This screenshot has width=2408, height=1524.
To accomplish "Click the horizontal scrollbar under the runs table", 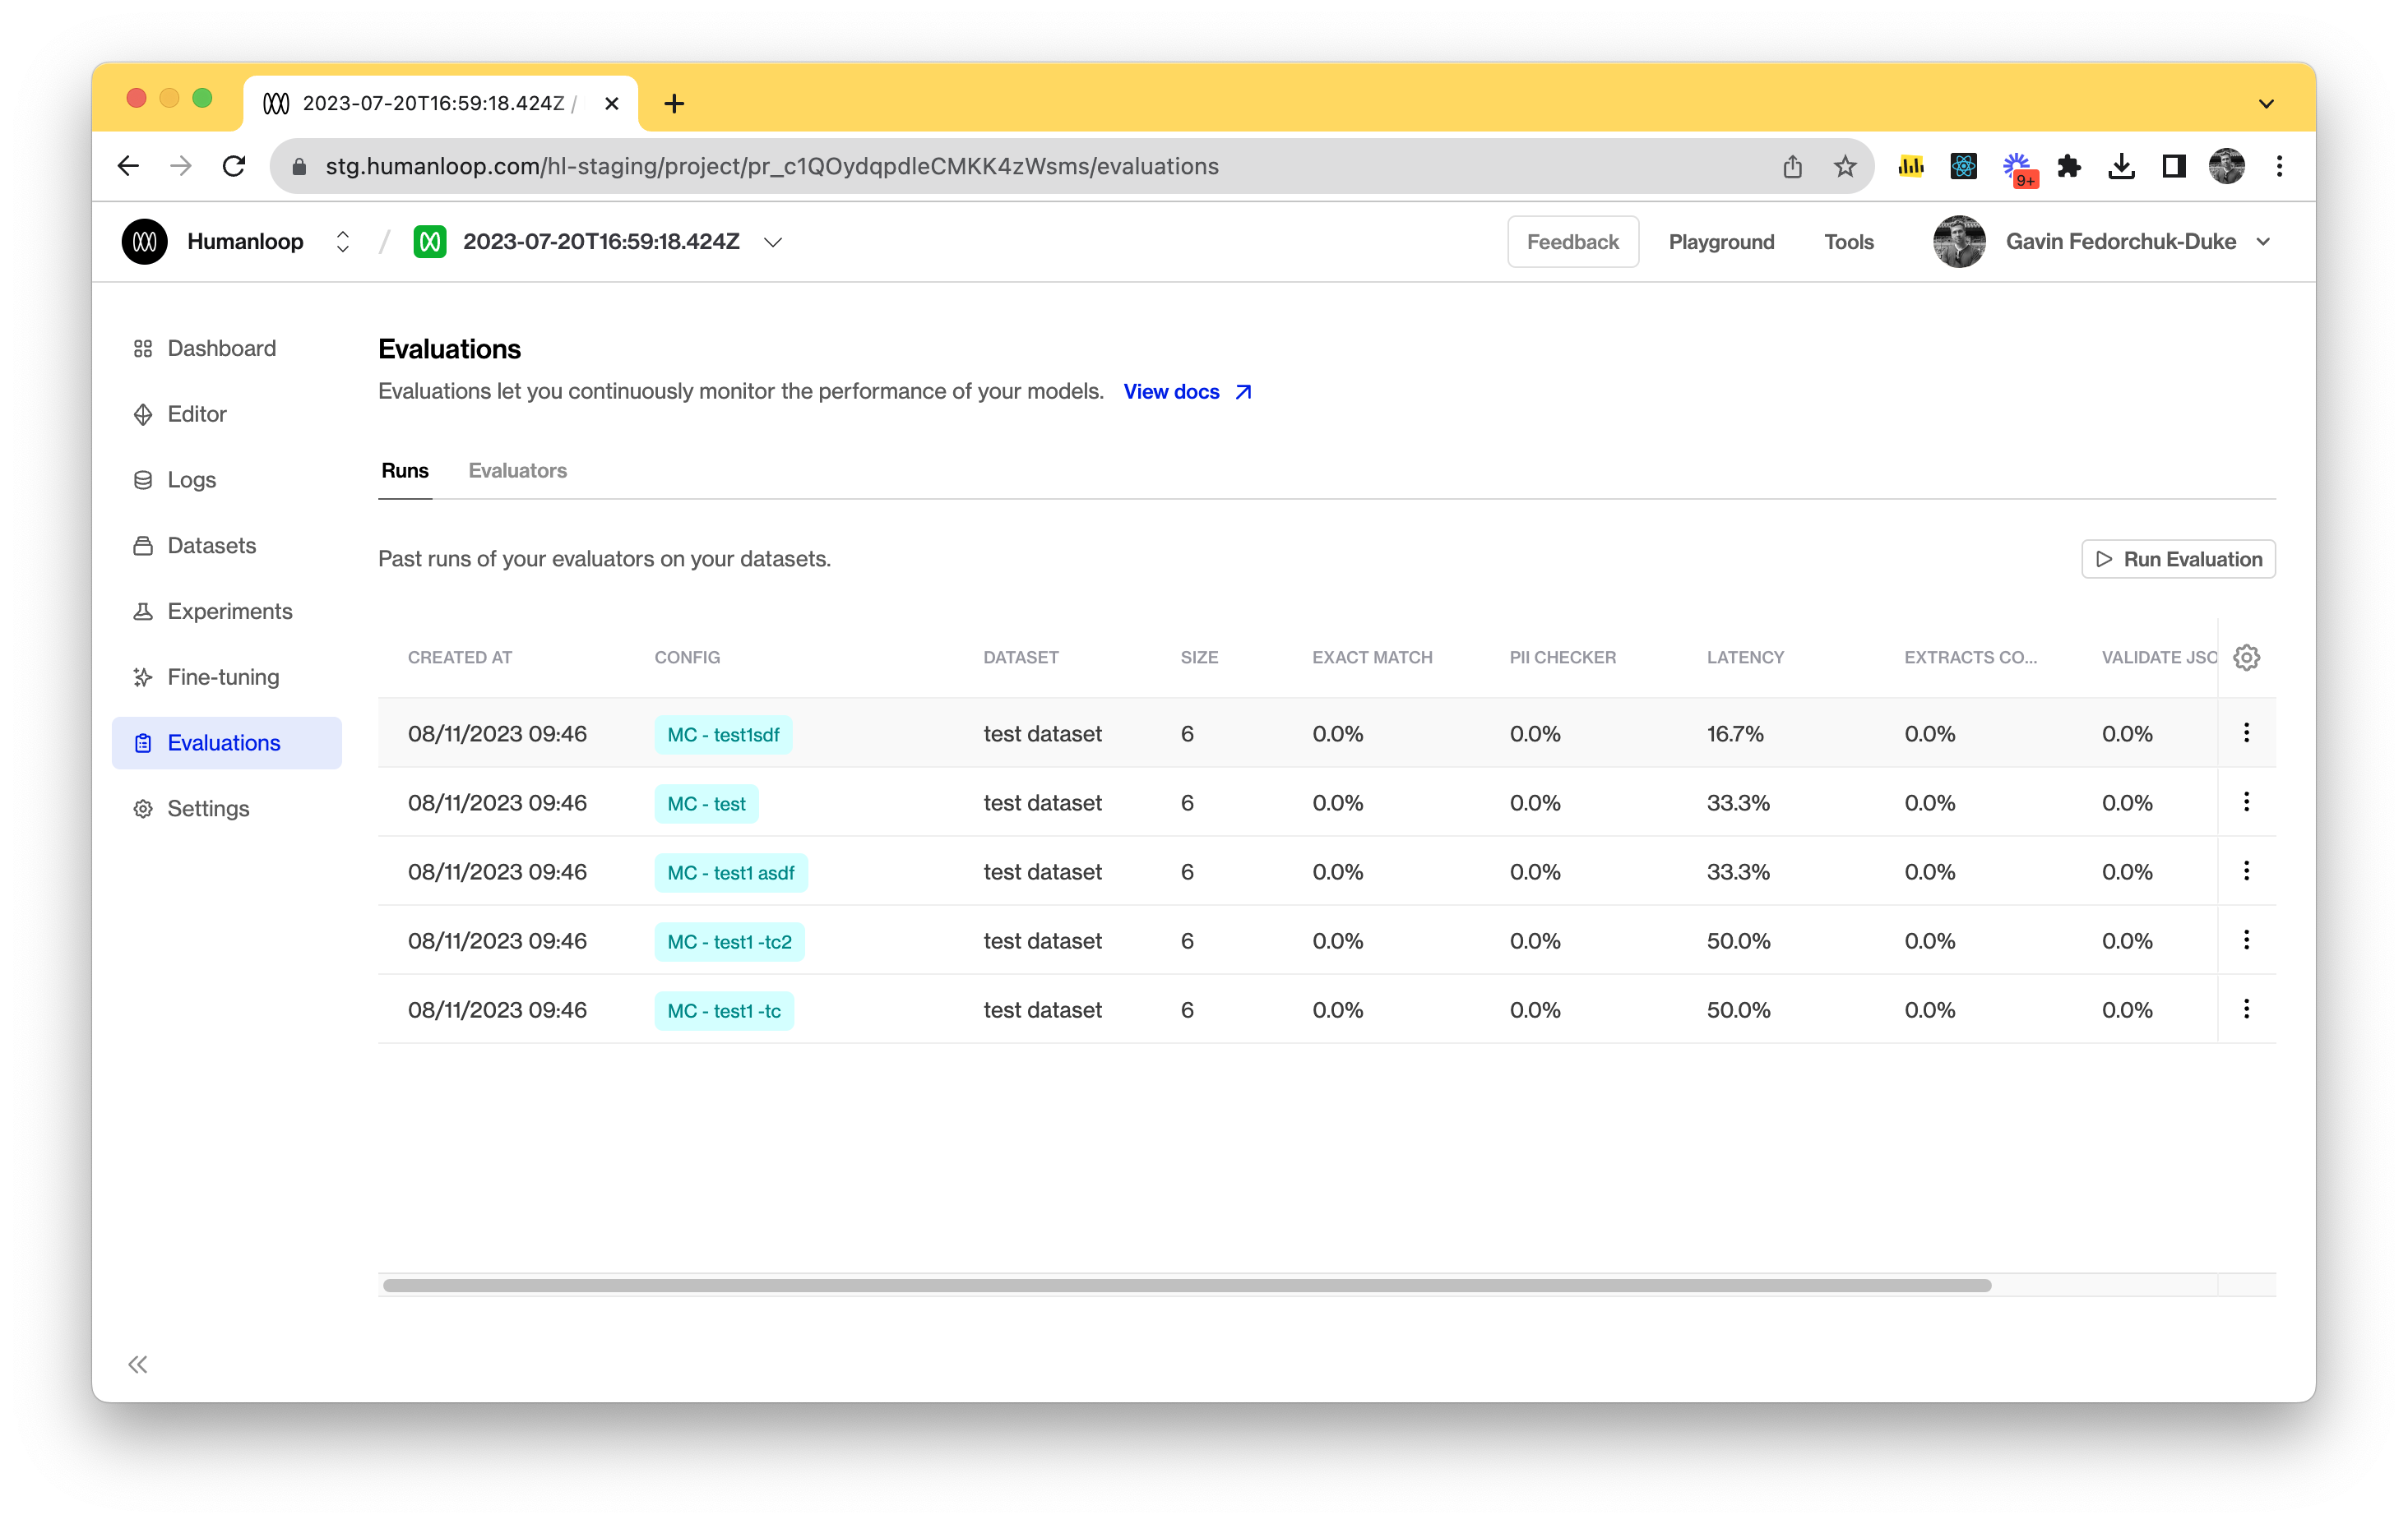I will (1186, 1285).
